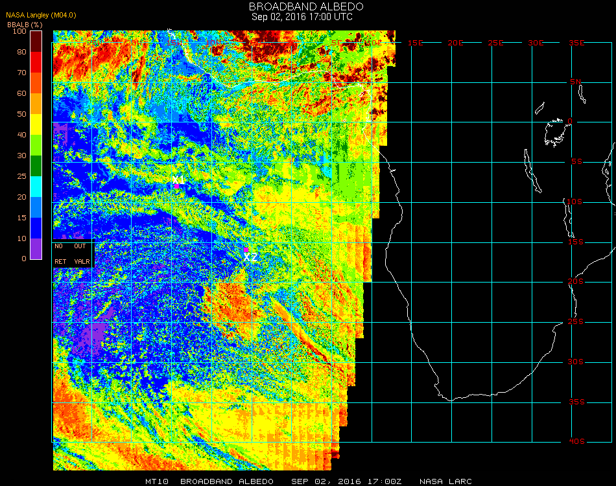Click the legend value '80'
This screenshot has height=486, width=616.
[21, 52]
